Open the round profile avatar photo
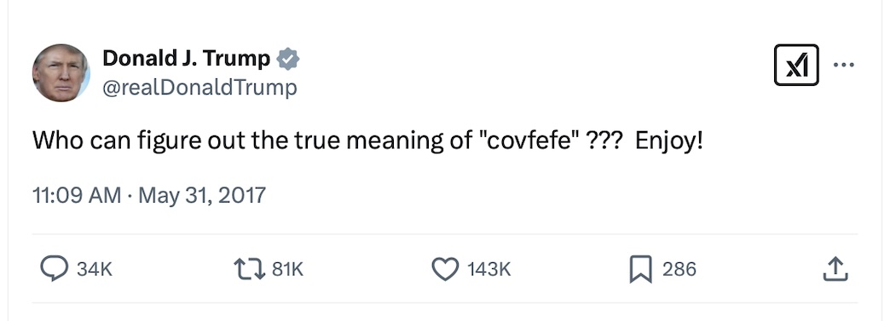890x321 pixels. (61, 72)
